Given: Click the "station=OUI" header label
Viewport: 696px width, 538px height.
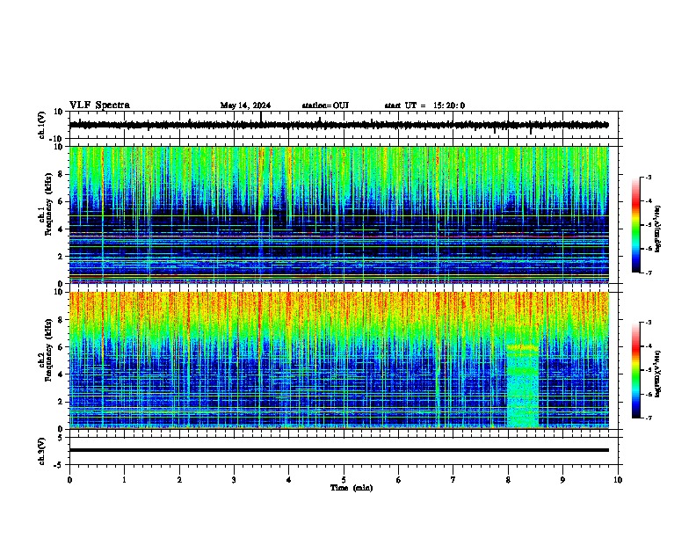Looking at the screenshot, I should coord(325,105).
